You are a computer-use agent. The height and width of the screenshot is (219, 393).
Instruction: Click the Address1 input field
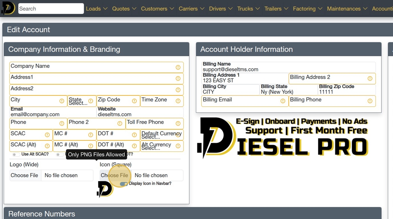click(96, 78)
